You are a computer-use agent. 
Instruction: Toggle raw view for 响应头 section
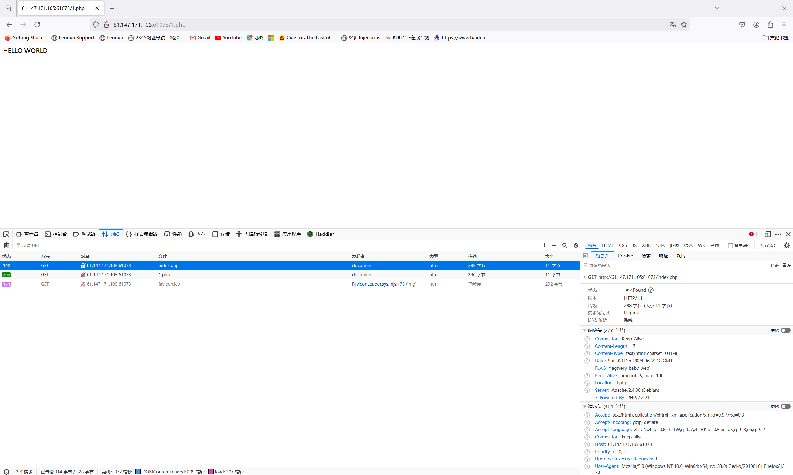click(785, 330)
